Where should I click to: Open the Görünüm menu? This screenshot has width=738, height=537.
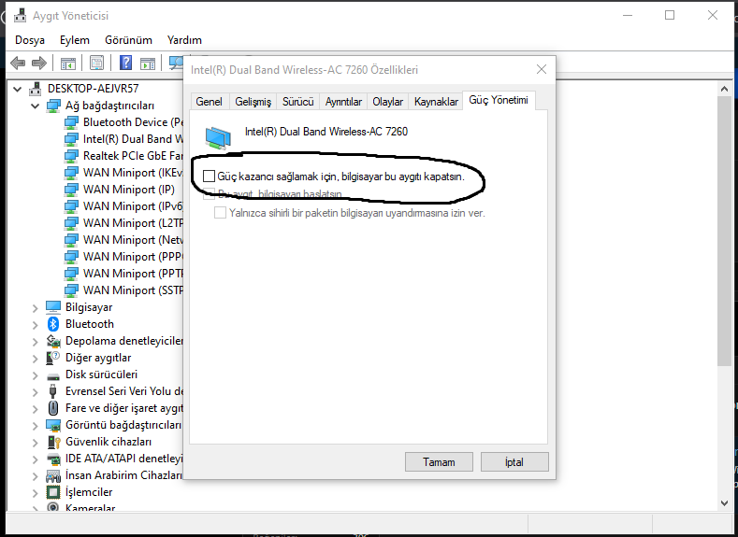tap(128, 40)
